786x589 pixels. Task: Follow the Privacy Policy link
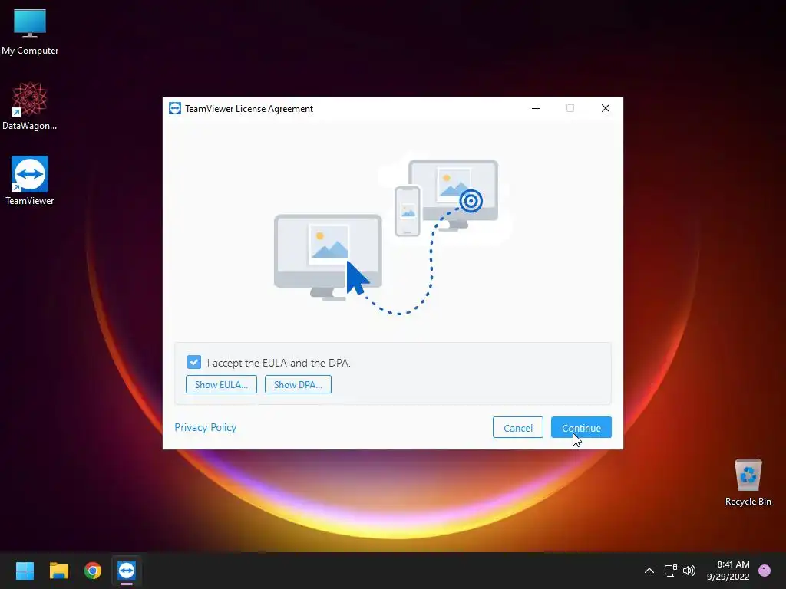tap(205, 427)
